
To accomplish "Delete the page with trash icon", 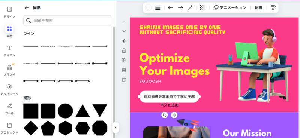I will 124,70.
